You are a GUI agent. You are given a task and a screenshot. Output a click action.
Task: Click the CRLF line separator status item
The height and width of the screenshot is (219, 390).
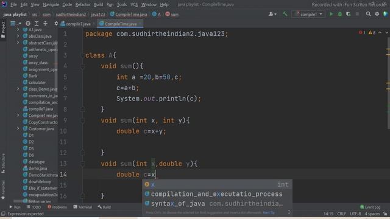click(x=341, y=214)
